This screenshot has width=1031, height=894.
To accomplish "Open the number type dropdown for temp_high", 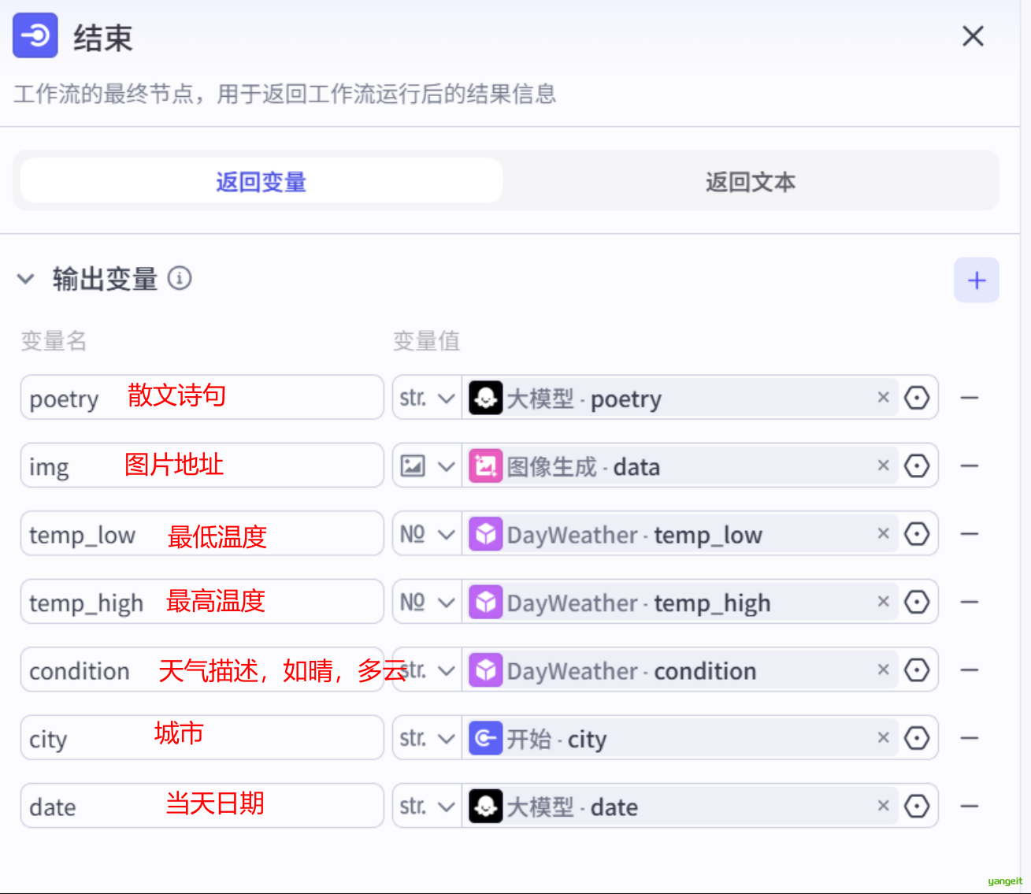I will (427, 603).
